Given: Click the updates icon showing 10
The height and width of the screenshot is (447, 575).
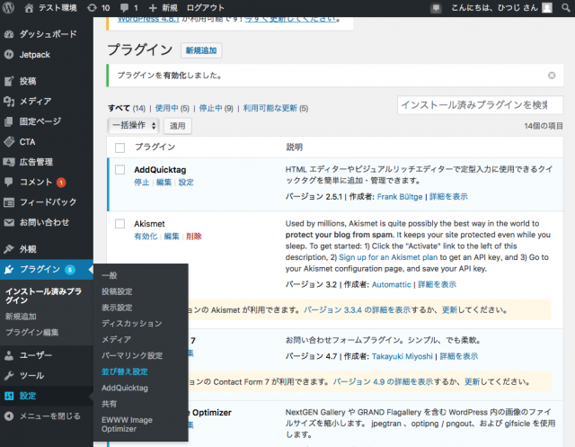Looking at the screenshot, I should 92,8.
